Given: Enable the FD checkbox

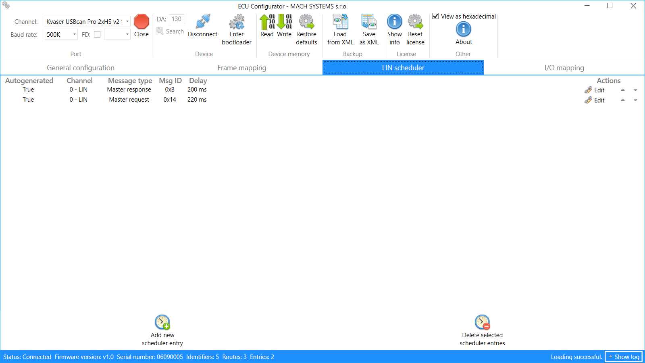Looking at the screenshot, I should [97, 34].
